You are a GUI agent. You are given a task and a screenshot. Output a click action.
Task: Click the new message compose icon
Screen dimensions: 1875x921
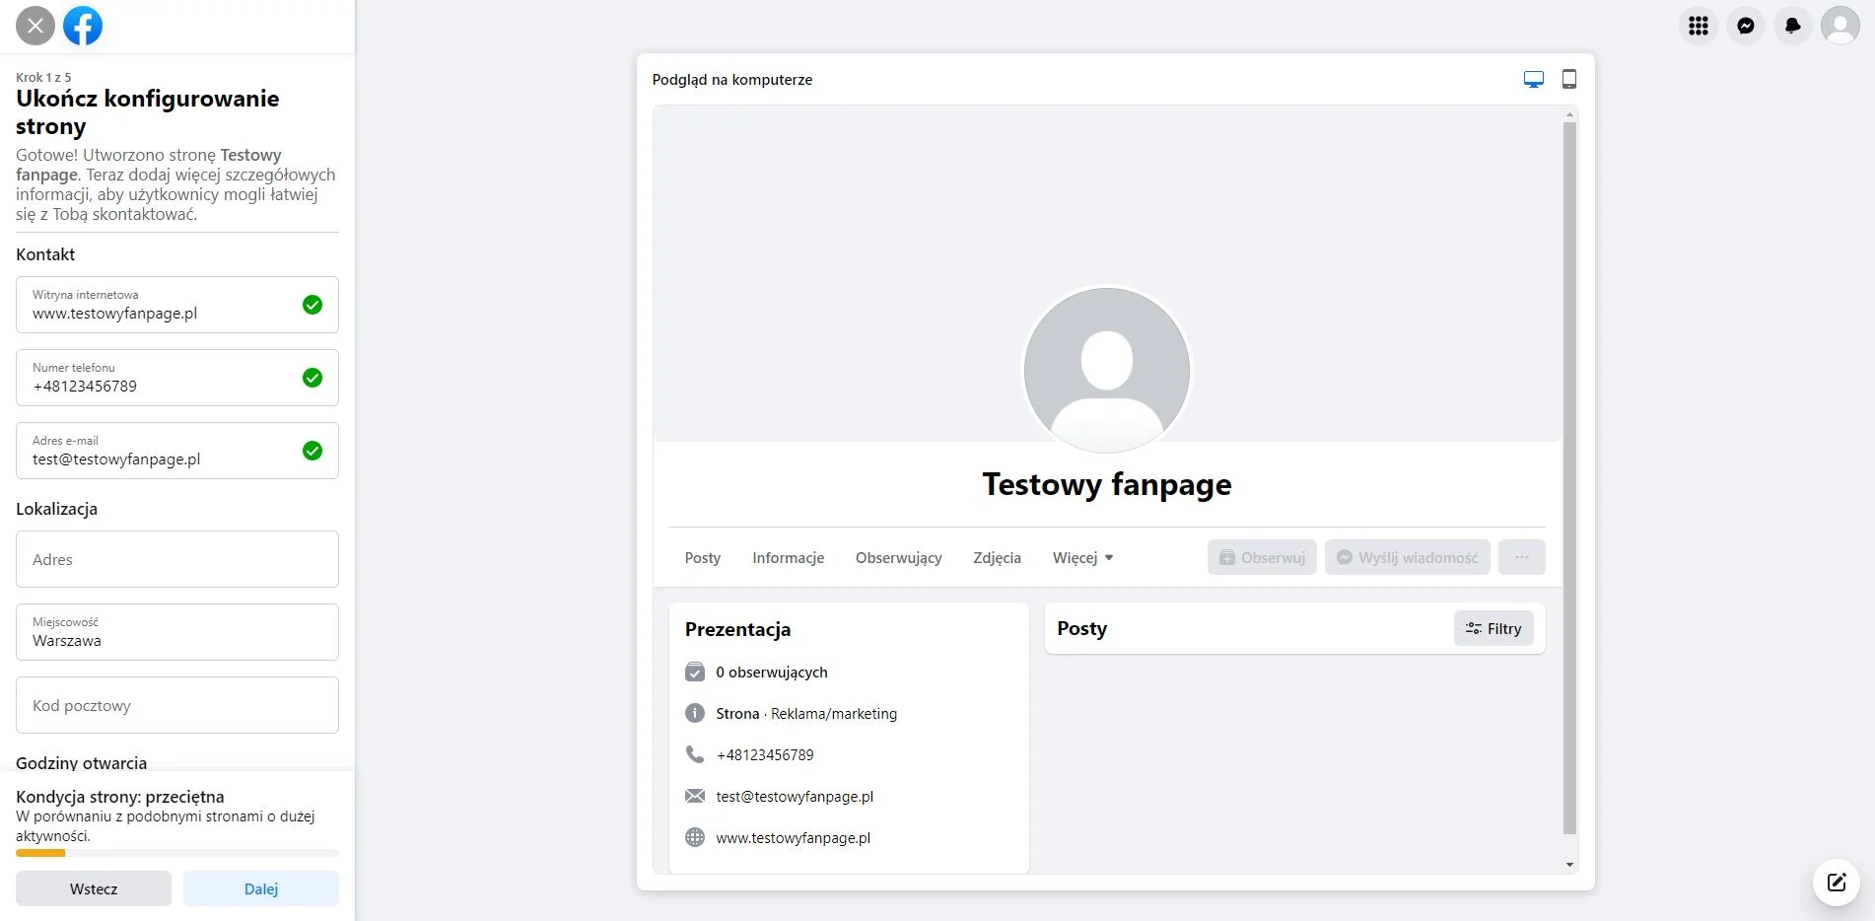[x=1836, y=882]
